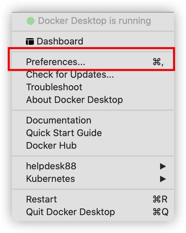186x233 pixels.
Task: Expand the helpdesk88 submenu arrow
Action: point(163,166)
